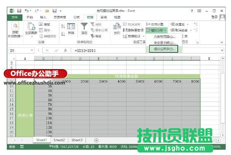The height and width of the screenshot is (155, 231).
Task: Click the vertical scrollbar down arrow
Action: [x=223, y=135]
